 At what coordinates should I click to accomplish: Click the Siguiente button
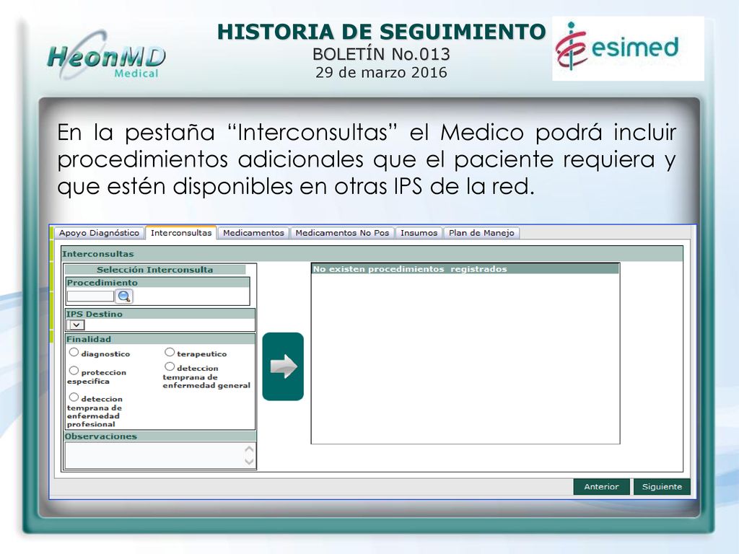[x=662, y=487]
